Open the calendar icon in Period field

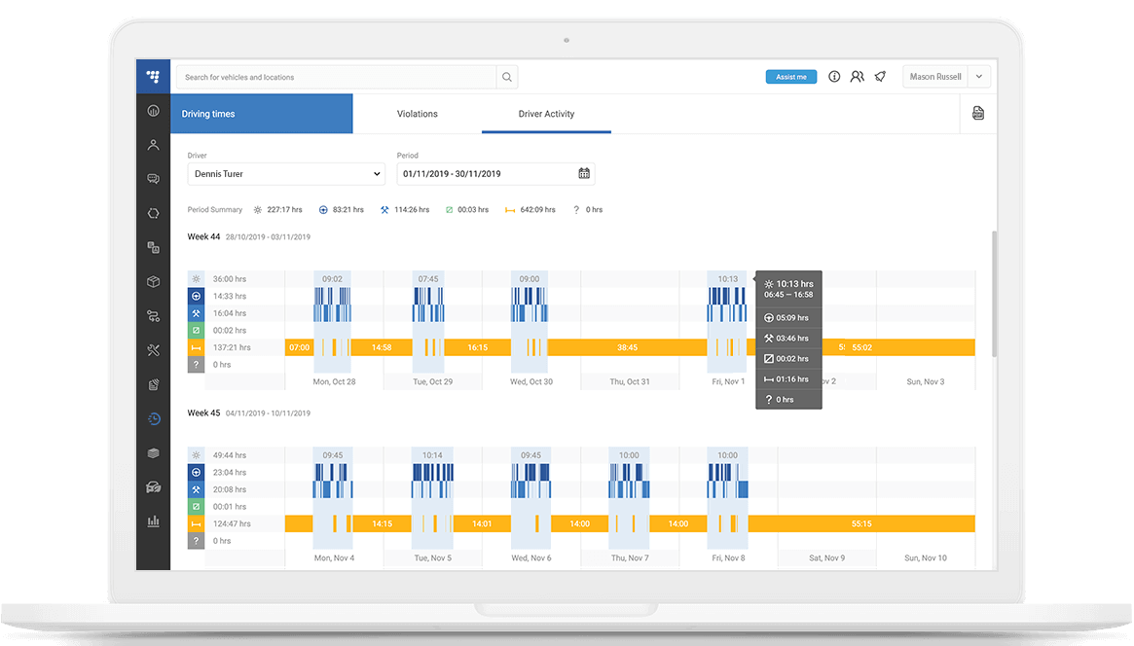(584, 174)
